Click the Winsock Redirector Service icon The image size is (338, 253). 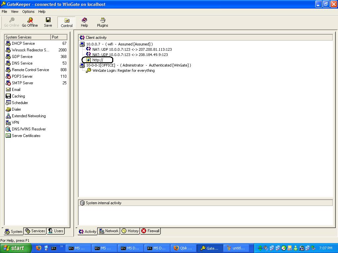pos(8,50)
